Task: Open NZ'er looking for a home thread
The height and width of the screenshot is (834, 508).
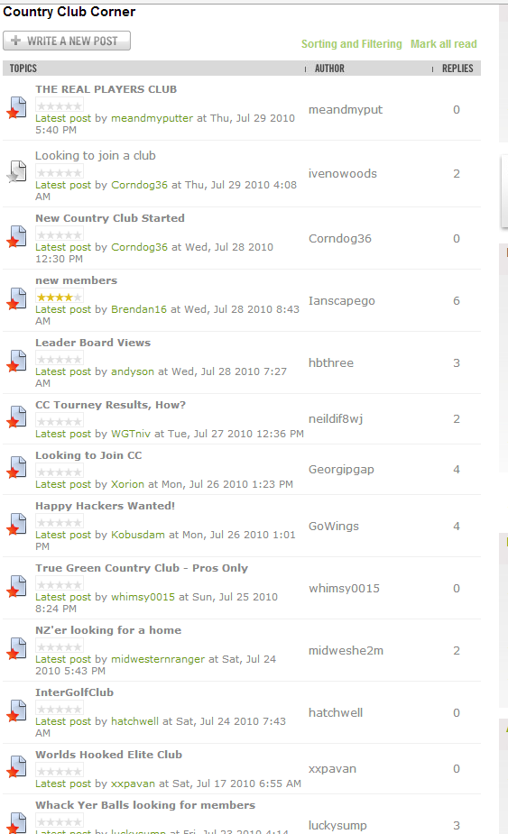Action: pyautogui.click(x=108, y=630)
